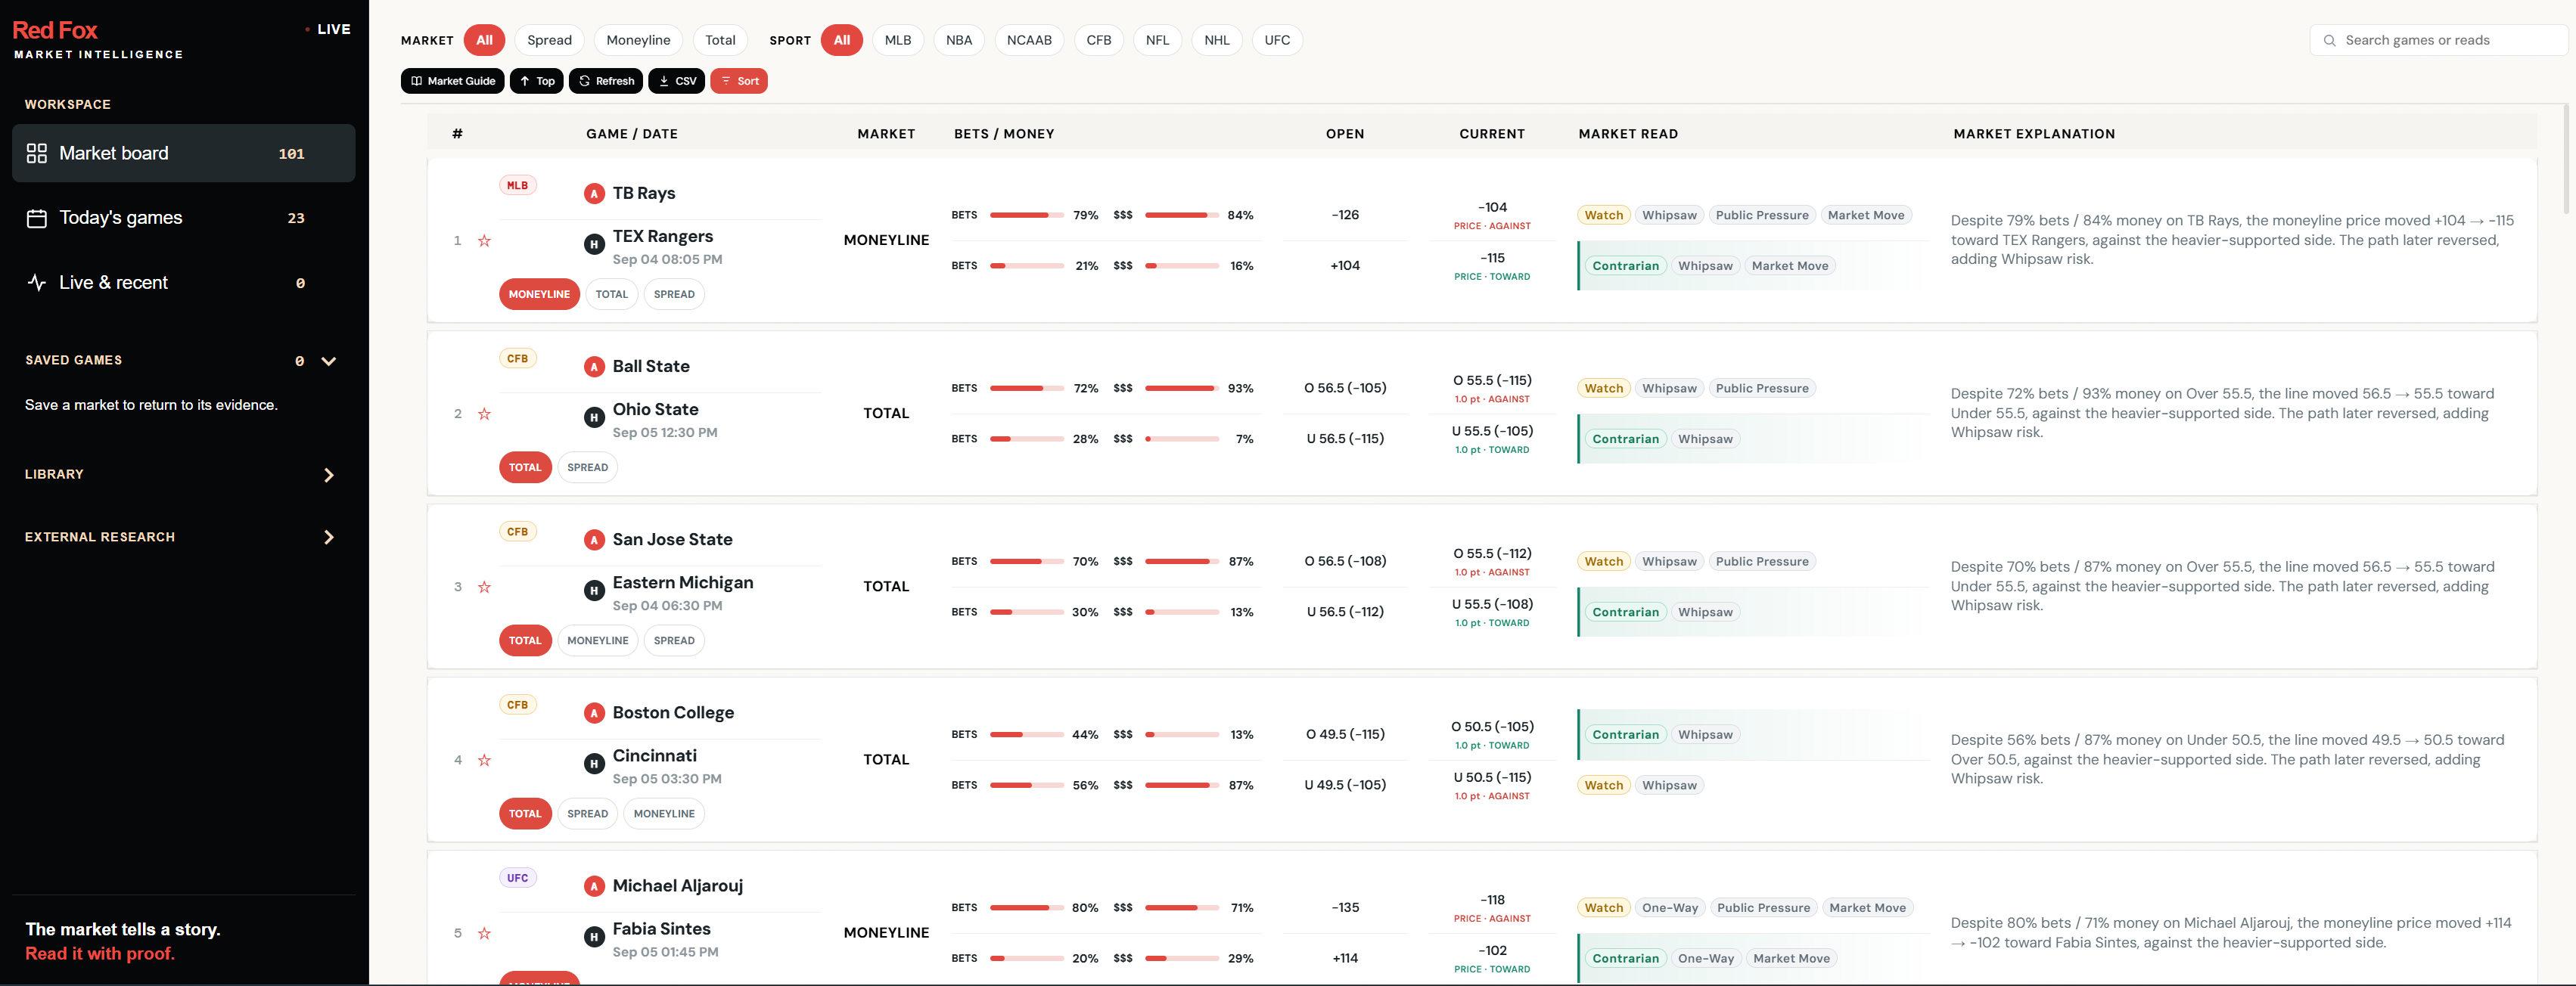Click the Market board grid icon

[x=37, y=153]
